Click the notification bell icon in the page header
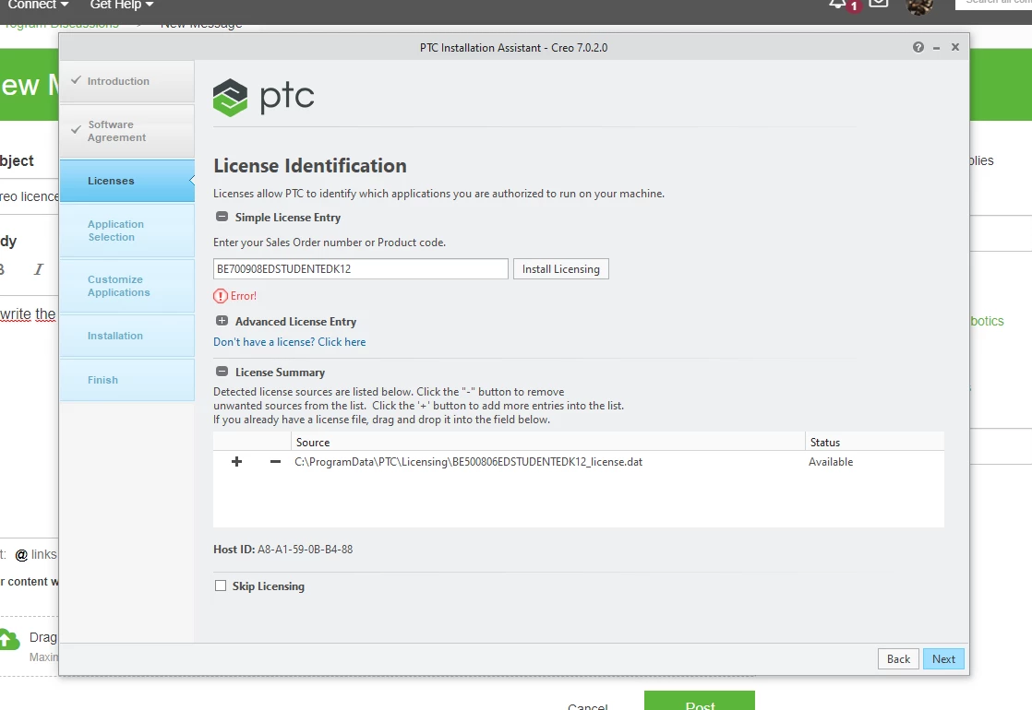This screenshot has width=1032, height=710. click(x=838, y=4)
